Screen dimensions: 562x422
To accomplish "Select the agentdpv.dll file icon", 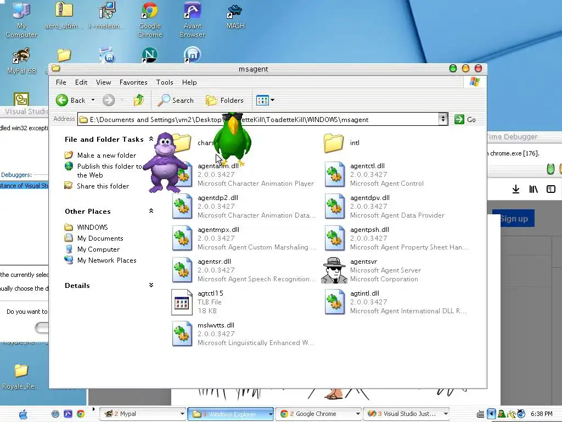I will pyautogui.click(x=334, y=207).
